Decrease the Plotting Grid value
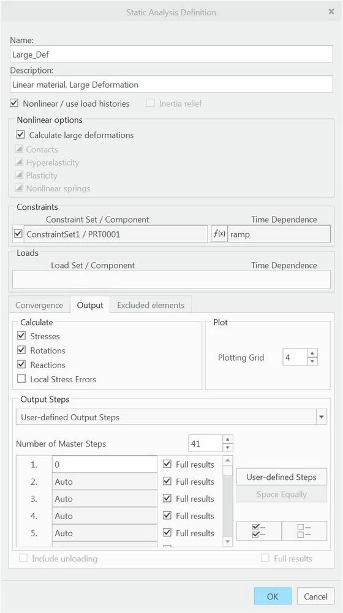The image size is (343, 613). coord(312,361)
